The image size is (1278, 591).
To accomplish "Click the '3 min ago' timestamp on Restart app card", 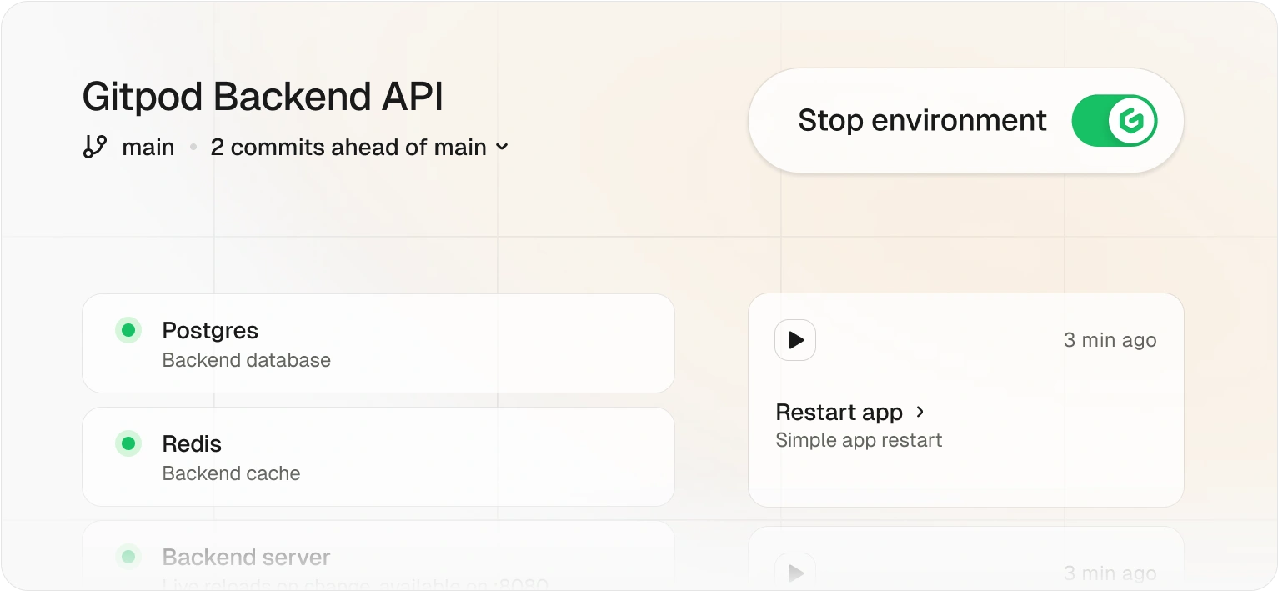I will 1110,340.
